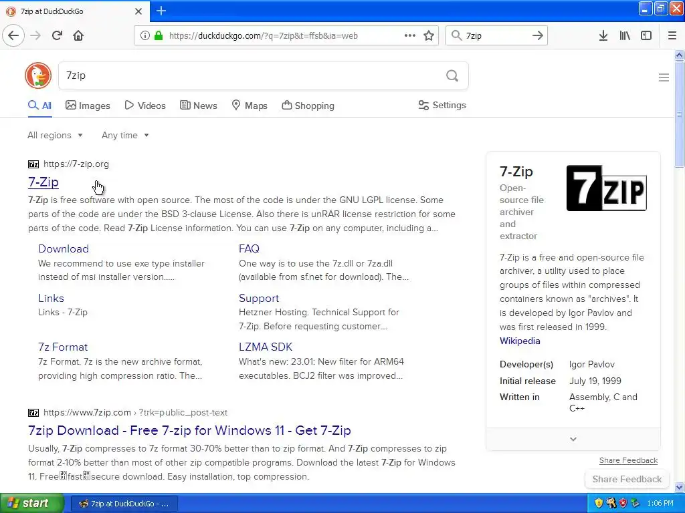685x513 pixels.
Task: Open page actions three-dot menu
Action: (x=410, y=36)
